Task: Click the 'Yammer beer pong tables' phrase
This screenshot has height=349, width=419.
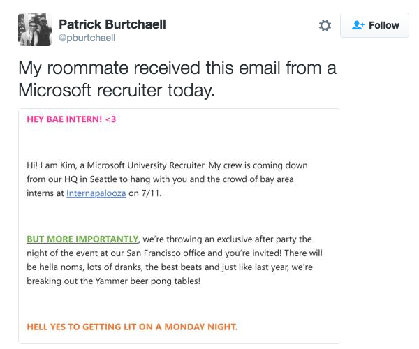Action: pos(147,281)
